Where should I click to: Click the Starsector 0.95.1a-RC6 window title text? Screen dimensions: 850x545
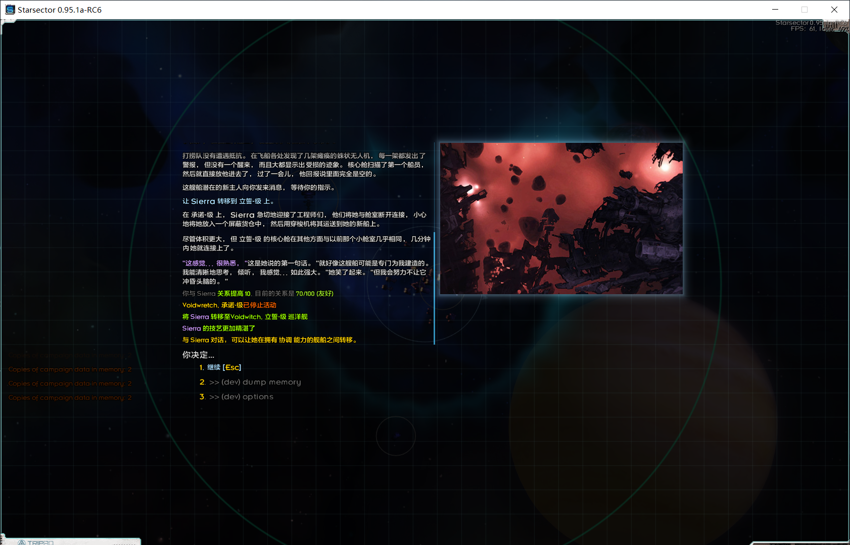coord(60,10)
